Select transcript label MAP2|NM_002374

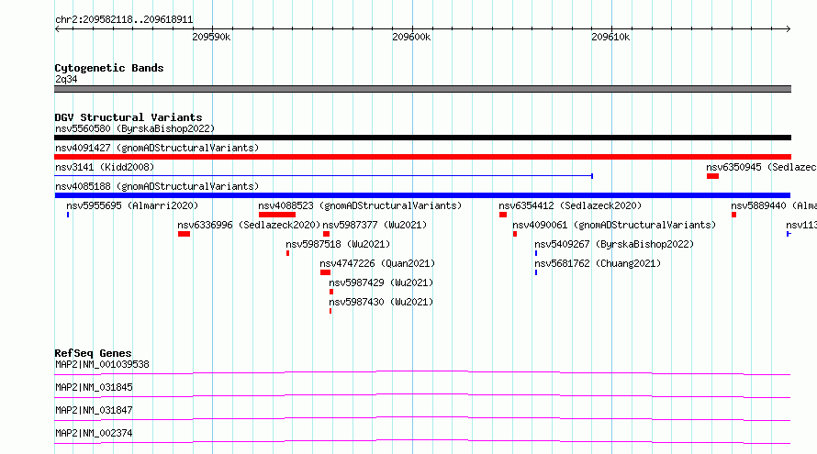(94, 433)
